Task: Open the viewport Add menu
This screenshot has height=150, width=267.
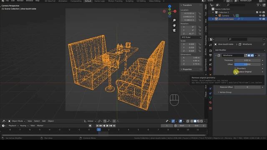Action: 44,121
